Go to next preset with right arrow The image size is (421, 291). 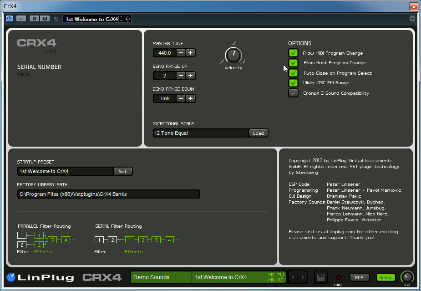pyautogui.click(x=303, y=277)
